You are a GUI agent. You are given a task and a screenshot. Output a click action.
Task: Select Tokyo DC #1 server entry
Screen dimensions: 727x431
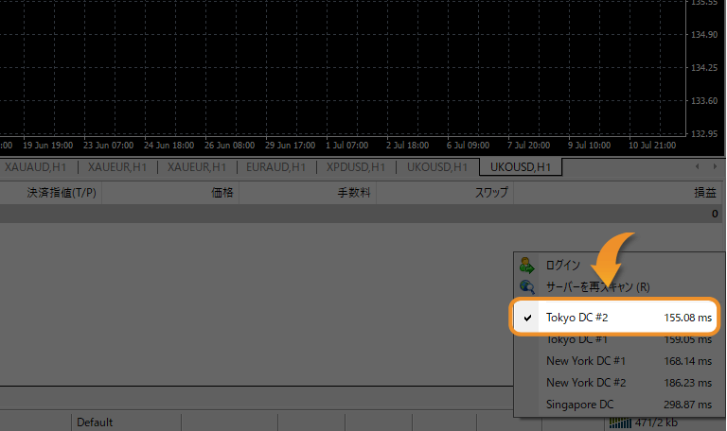[619, 339]
